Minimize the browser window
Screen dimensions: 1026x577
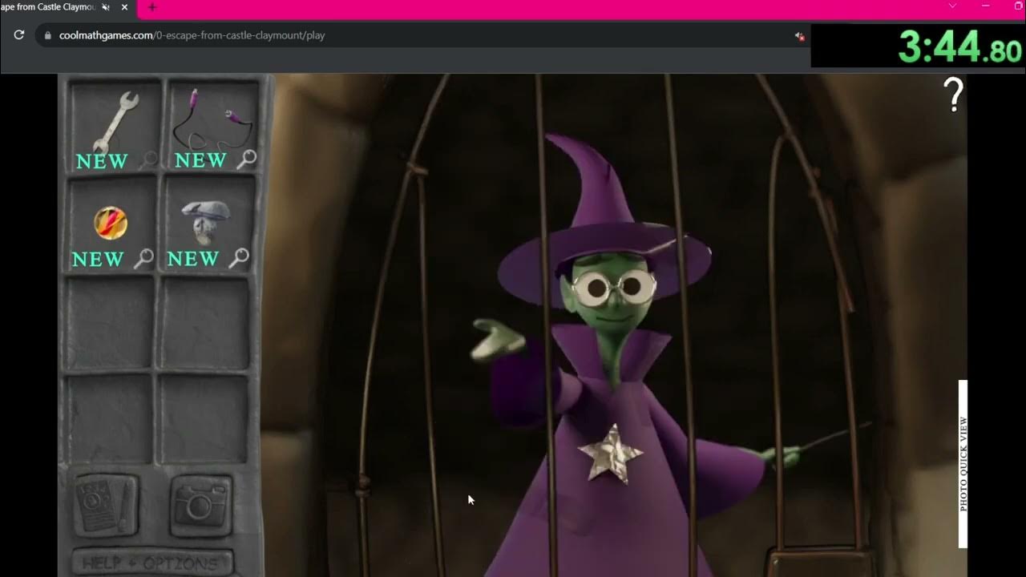click(x=986, y=6)
